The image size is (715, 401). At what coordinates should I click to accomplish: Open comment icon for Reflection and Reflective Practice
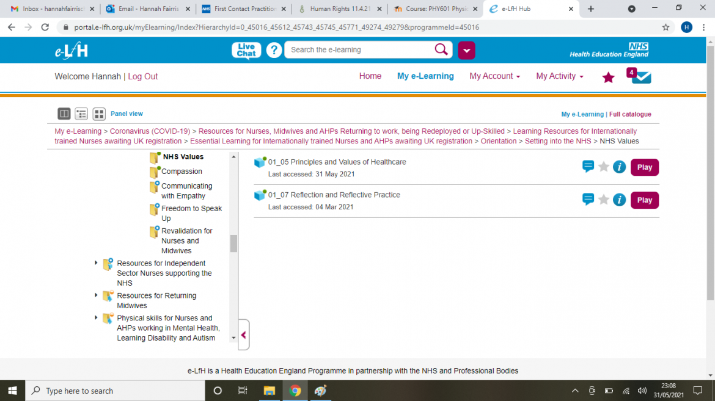pos(588,200)
